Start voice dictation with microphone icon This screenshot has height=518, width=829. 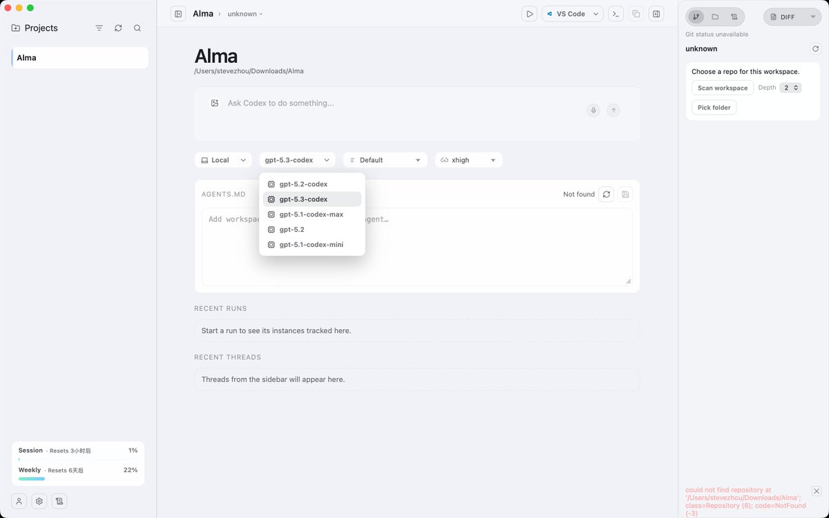point(593,110)
